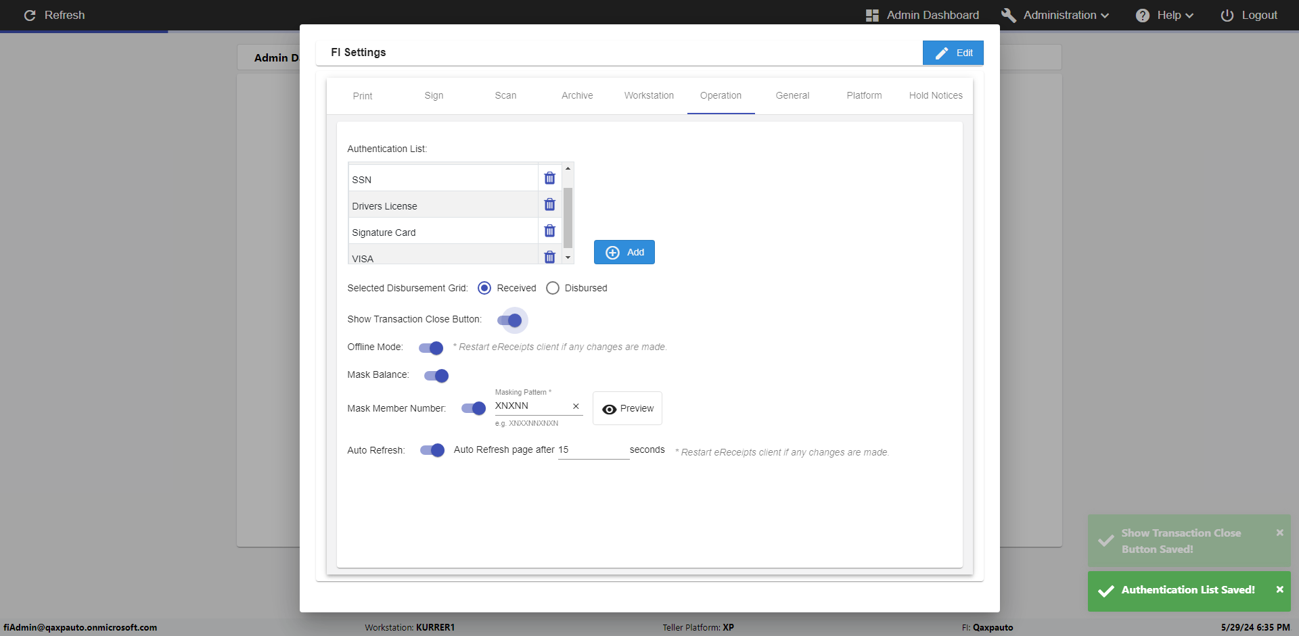
Task: Toggle Show Transaction Close Button switch
Action: pos(510,320)
